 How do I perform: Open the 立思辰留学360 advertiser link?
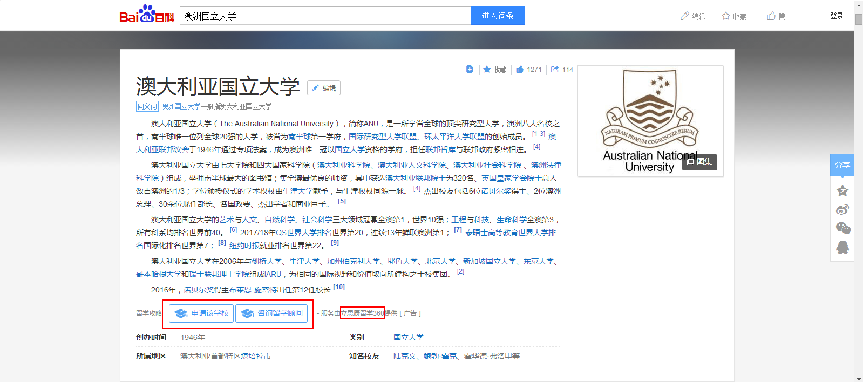point(362,313)
